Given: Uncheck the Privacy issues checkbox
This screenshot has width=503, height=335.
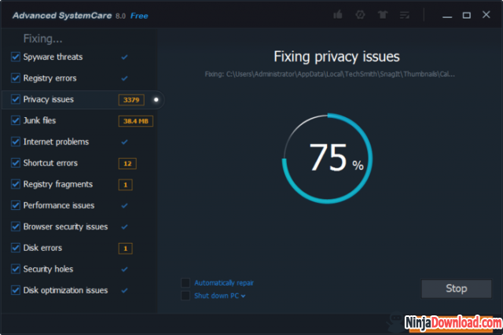Looking at the screenshot, I should click(16, 99).
